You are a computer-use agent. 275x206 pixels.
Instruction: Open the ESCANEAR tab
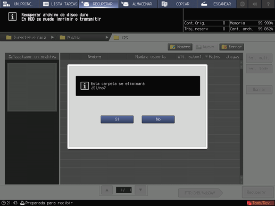pyautogui.click(x=217, y=4)
